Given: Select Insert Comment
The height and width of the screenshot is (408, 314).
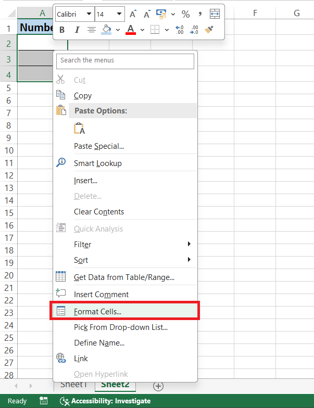Looking at the screenshot, I should point(125,295).
